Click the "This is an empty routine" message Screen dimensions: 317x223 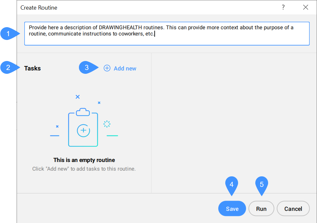(84, 160)
